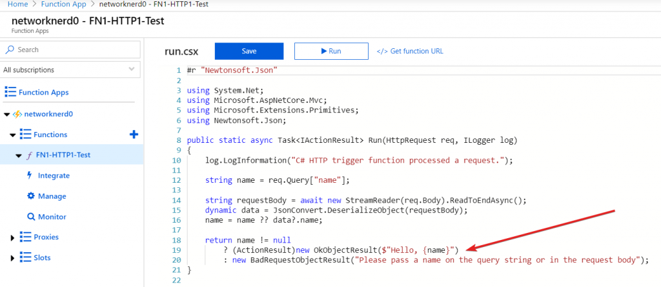Click the Manage gear icon
The height and width of the screenshot is (287, 661).
click(31, 196)
